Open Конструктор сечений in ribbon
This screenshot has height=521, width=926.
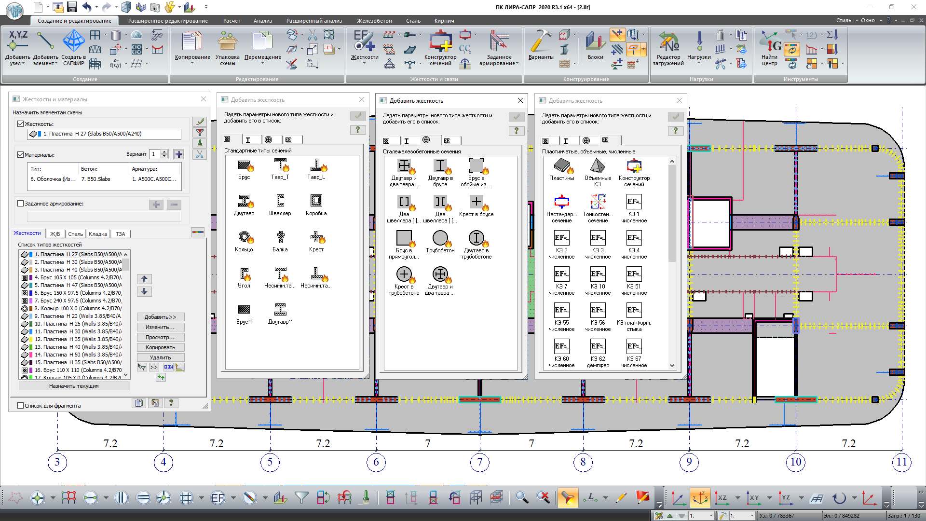pyautogui.click(x=440, y=42)
